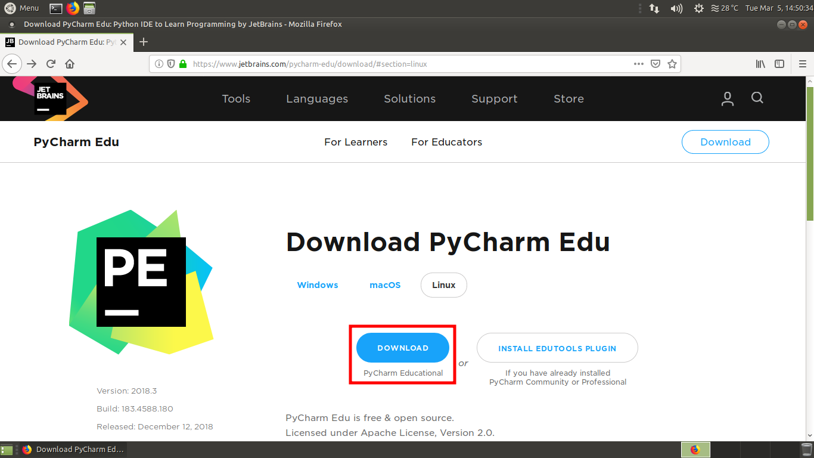
Task: Show sidebars icon in Firefox toolbar
Action: (x=779, y=64)
